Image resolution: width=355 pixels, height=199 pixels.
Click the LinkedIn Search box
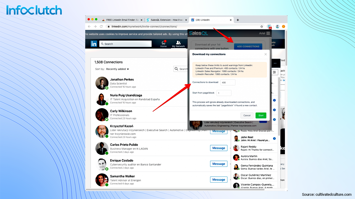pyautogui.click(x=125, y=44)
